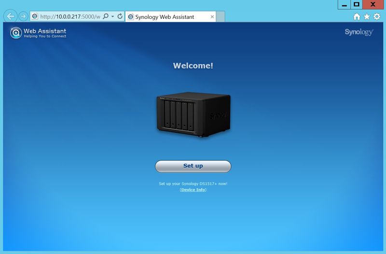Minimize the browser window
The image size is (386, 254).
[344, 4]
